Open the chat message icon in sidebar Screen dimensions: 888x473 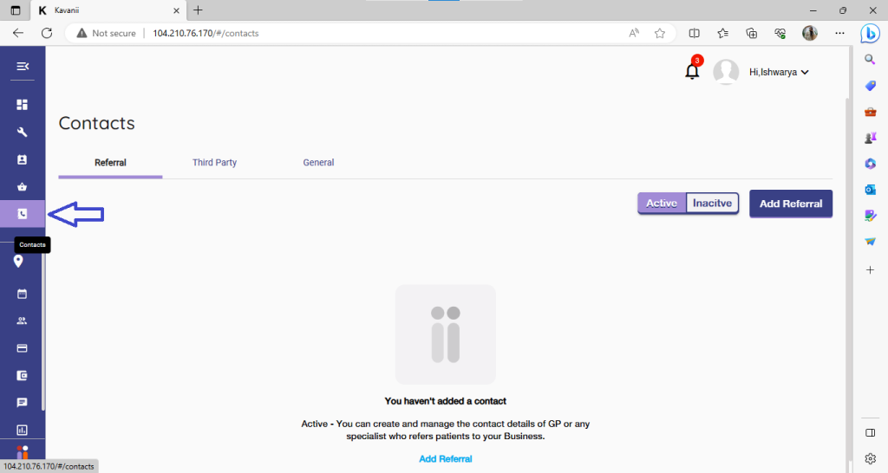pos(23,403)
